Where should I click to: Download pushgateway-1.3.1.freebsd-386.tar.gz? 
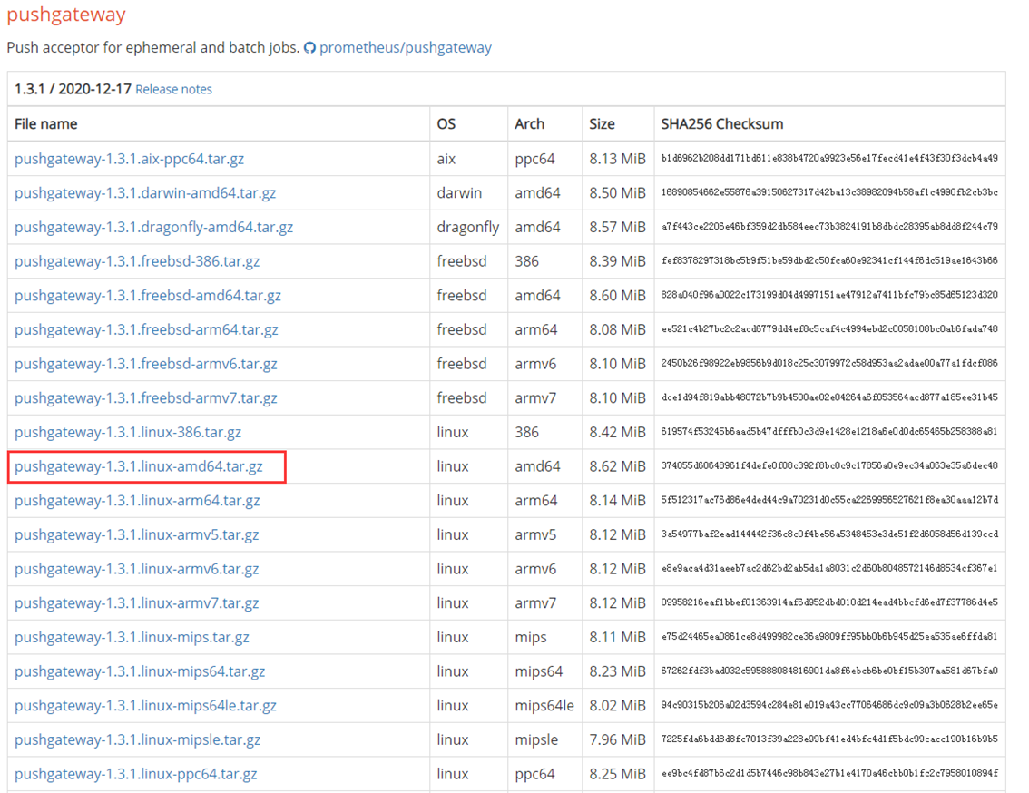point(137,261)
